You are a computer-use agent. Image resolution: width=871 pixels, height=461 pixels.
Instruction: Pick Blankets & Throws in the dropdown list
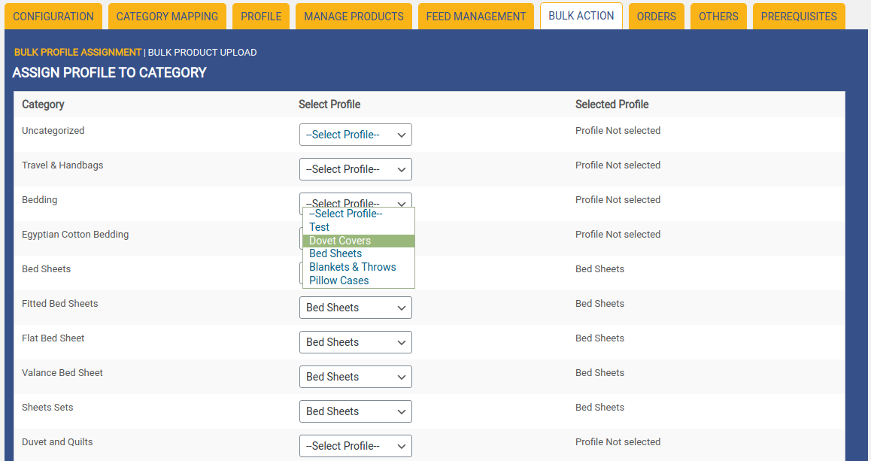tap(352, 267)
